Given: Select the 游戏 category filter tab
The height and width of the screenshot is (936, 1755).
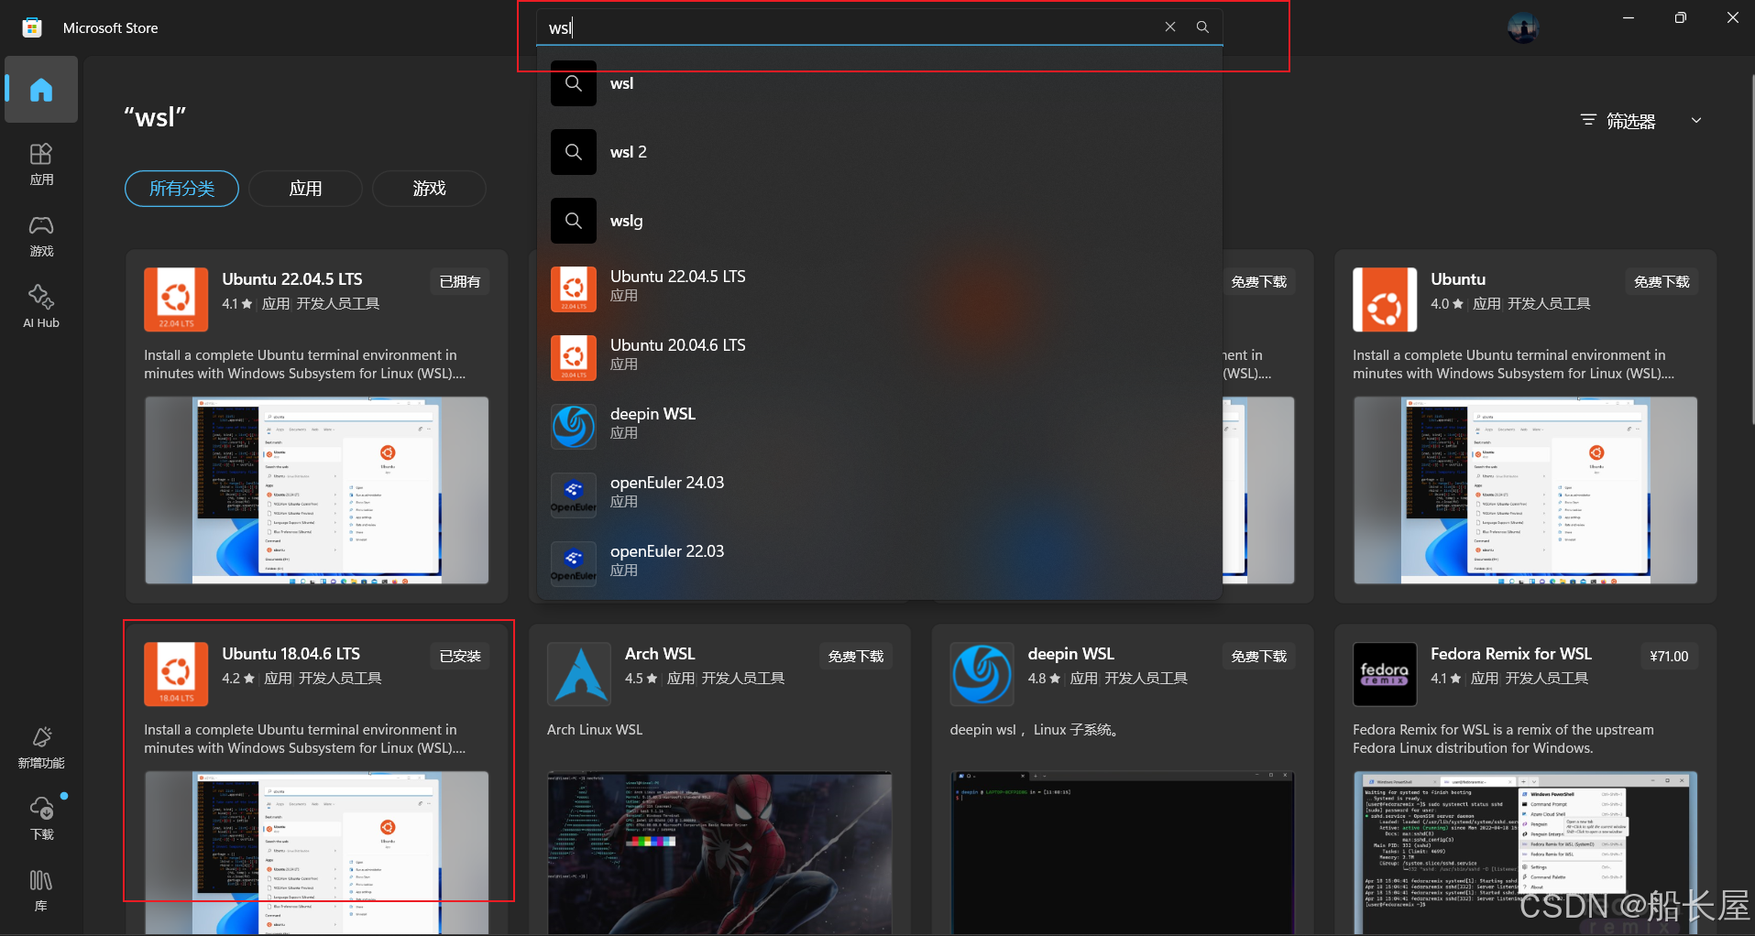Looking at the screenshot, I should [428, 189].
